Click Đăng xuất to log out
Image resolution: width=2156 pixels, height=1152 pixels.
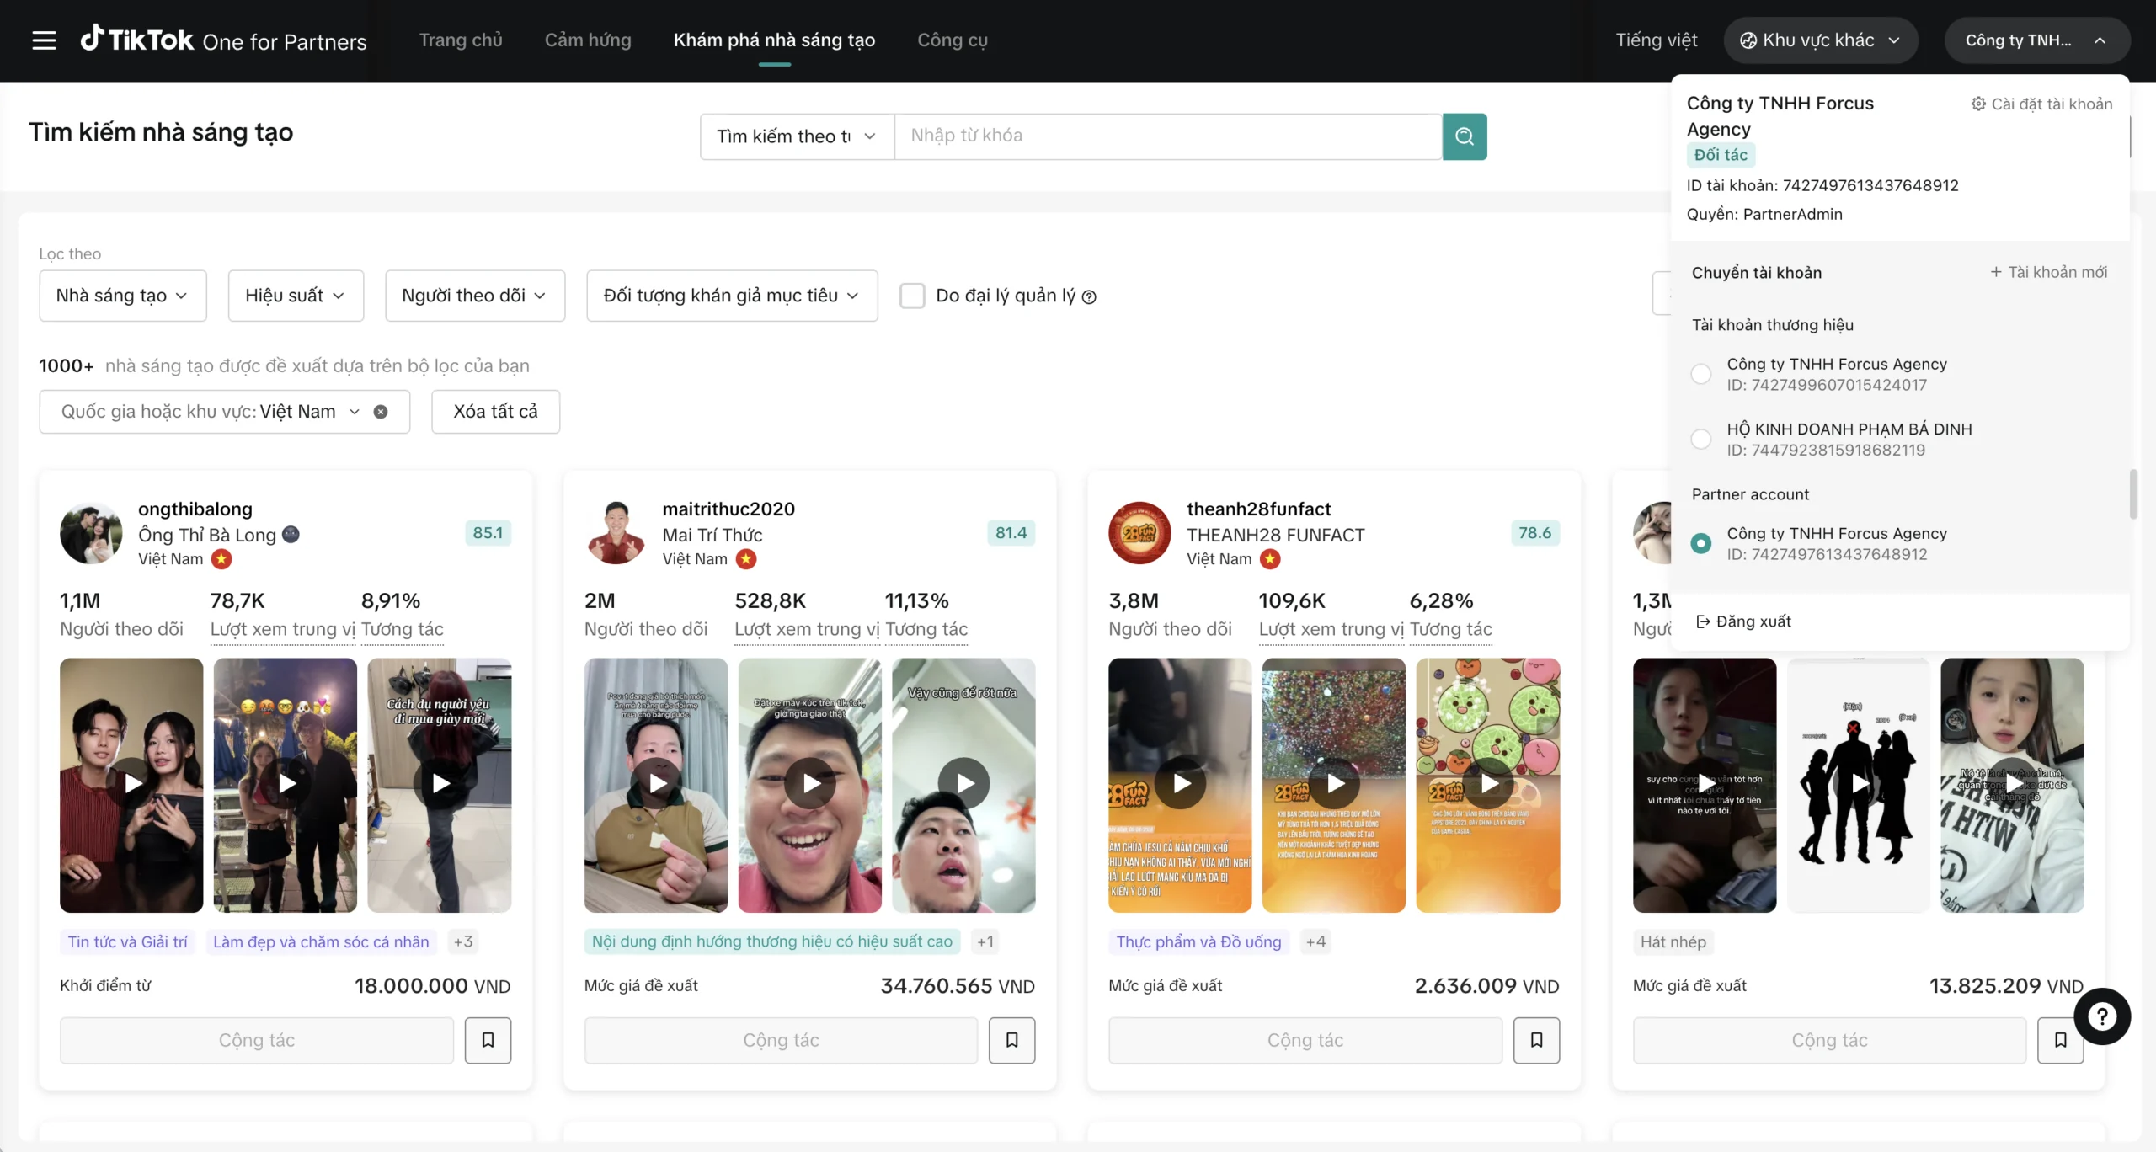coord(1743,621)
